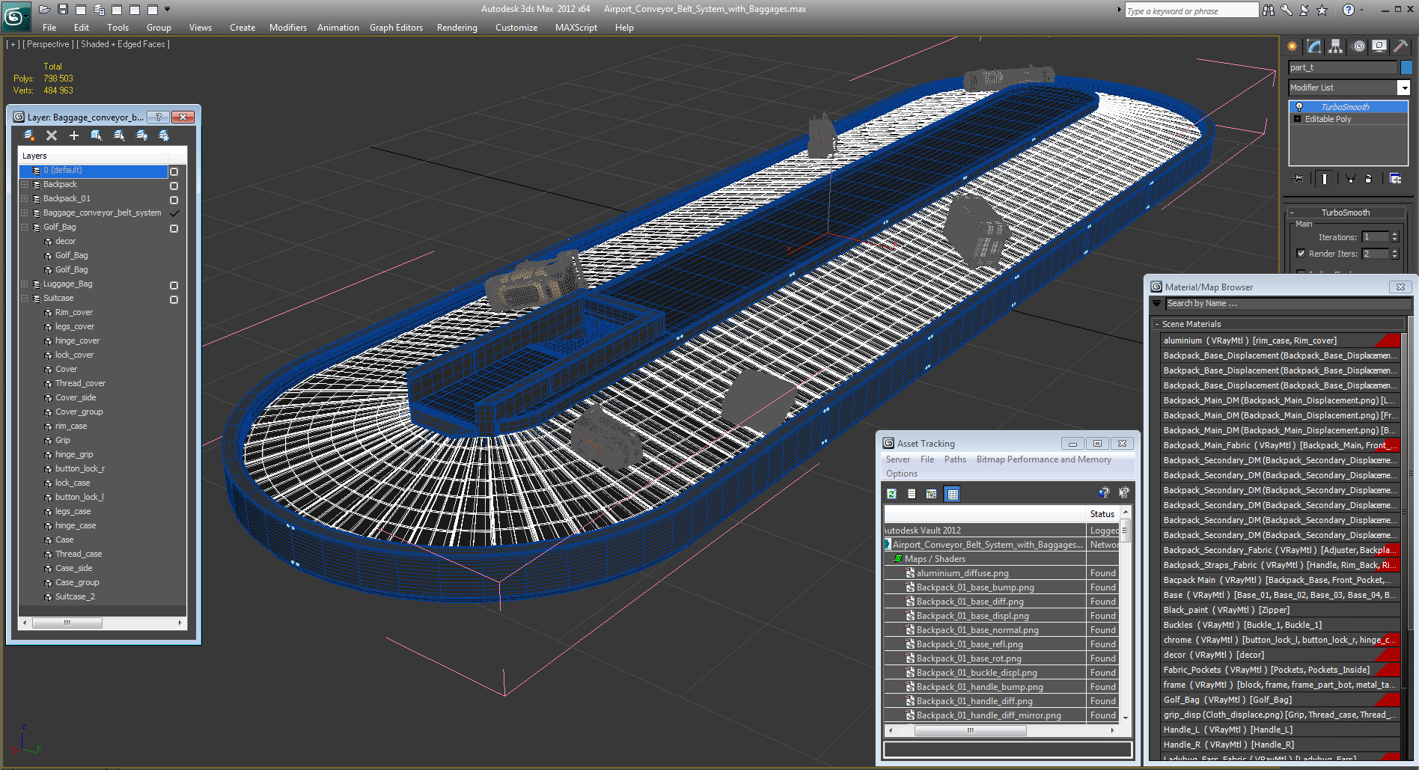Click the Layers column header
The width and height of the screenshot is (1419, 770).
tap(93, 156)
